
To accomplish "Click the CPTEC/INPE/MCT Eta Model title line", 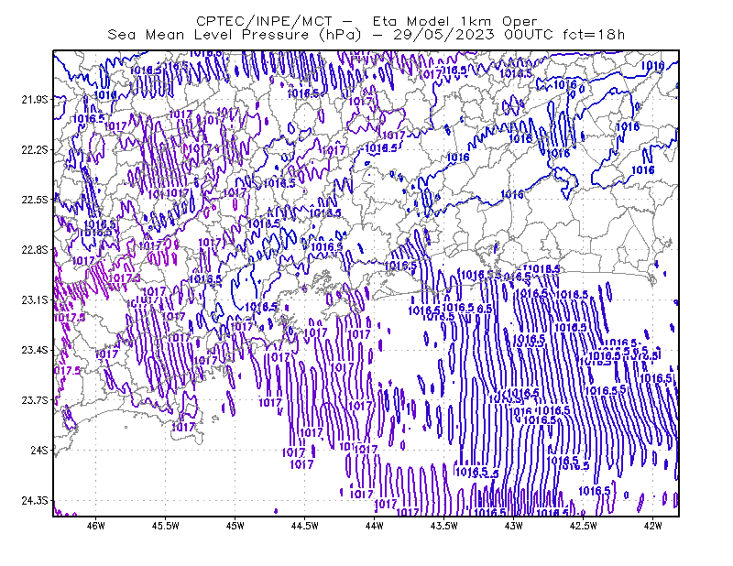I will tap(366, 21).
